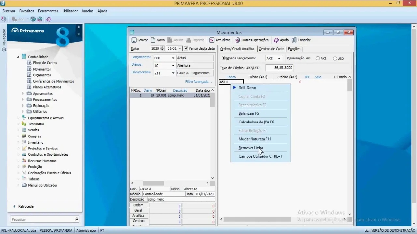Click the Gravar save icon
Image resolution: width=417 pixels, height=234 pixels.
(x=134, y=40)
